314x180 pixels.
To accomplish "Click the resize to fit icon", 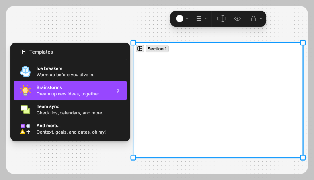I will tap(222, 19).
